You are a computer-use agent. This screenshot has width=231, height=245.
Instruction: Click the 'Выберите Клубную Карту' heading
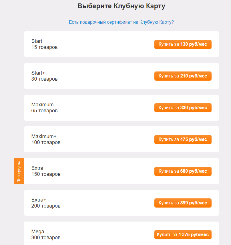[121, 6]
